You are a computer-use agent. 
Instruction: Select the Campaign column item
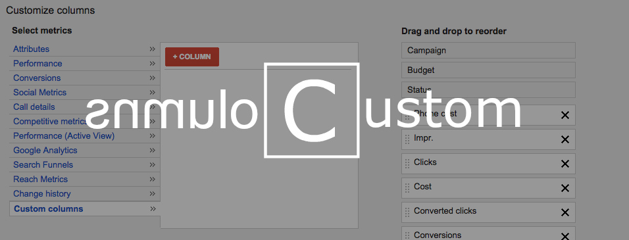488,51
